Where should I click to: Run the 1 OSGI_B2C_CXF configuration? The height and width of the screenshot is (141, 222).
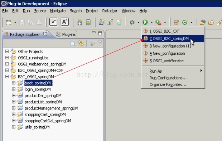(173, 31)
